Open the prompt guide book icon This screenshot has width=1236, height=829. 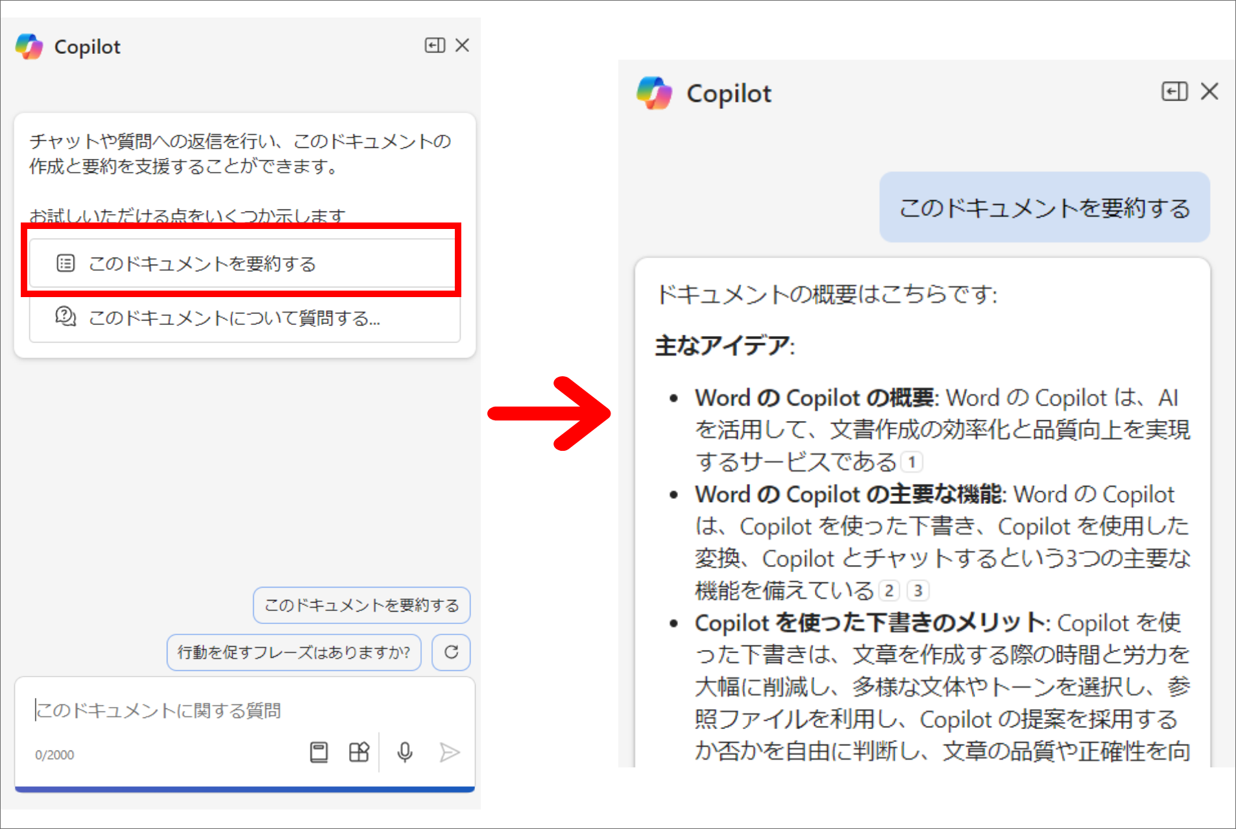coord(319,752)
